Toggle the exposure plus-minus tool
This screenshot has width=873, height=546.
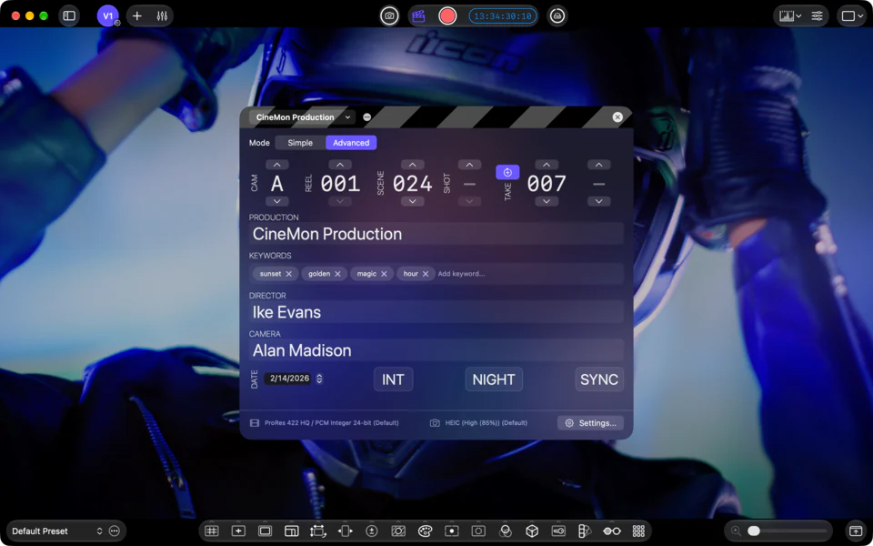click(x=372, y=531)
